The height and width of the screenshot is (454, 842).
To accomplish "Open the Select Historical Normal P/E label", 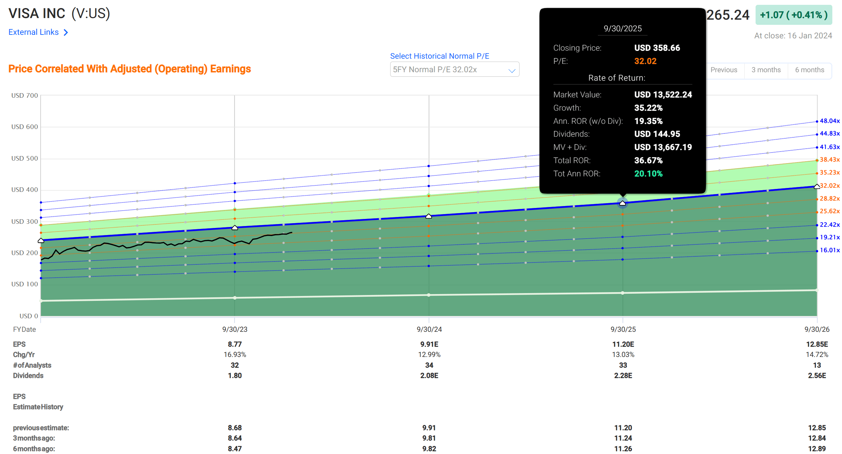I will tap(439, 56).
